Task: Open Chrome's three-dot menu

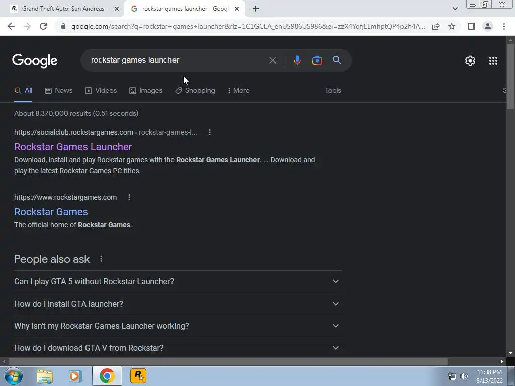Action: (x=504, y=26)
